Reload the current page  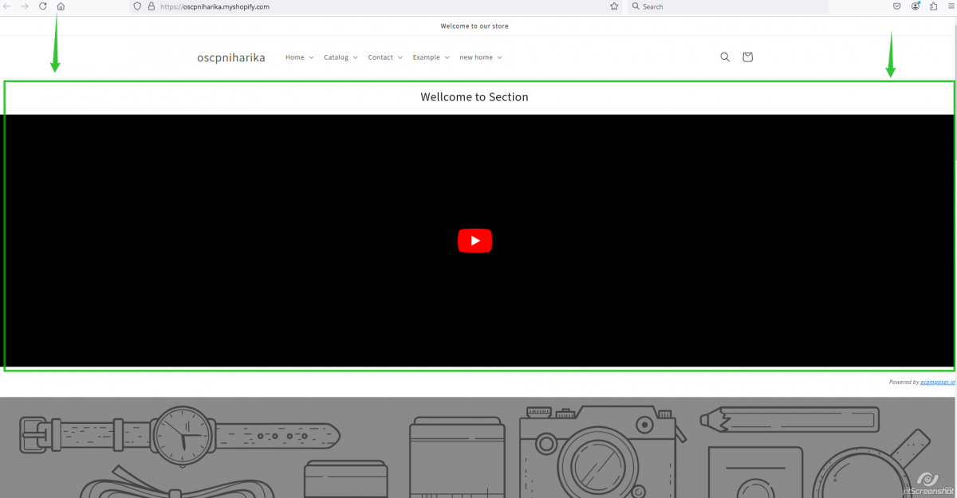42,6
